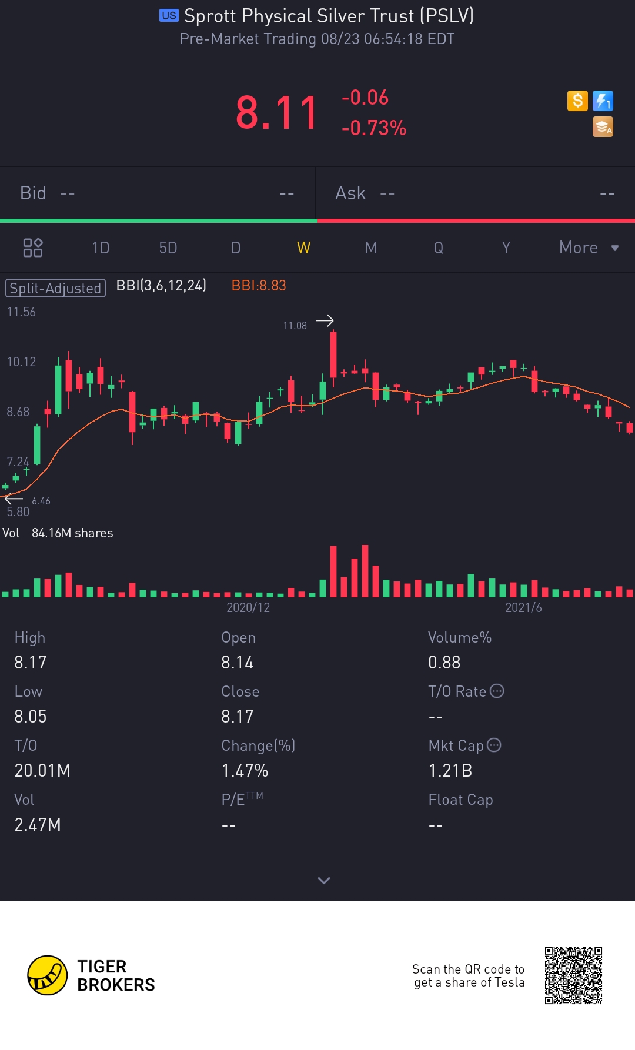The width and height of the screenshot is (635, 1050).
Task: Tap the 10.12 price axis label
Action: 21,362
